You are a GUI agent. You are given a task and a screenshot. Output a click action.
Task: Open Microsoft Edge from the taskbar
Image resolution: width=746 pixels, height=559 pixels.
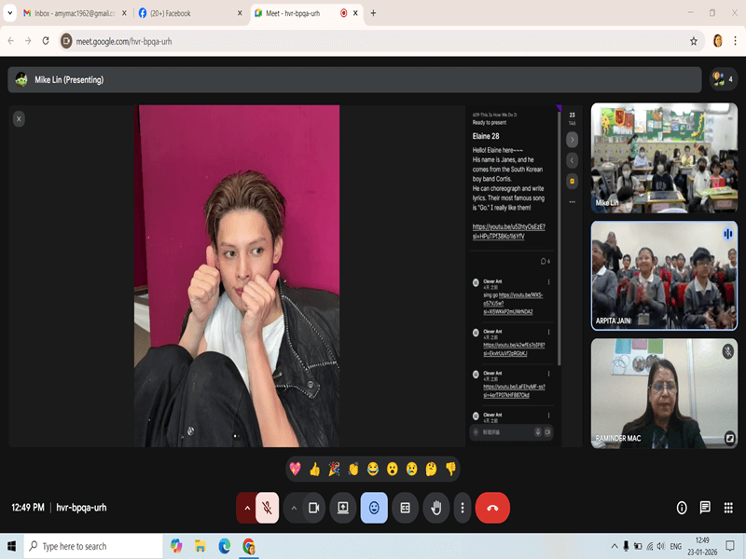click(x=224, y=546)
